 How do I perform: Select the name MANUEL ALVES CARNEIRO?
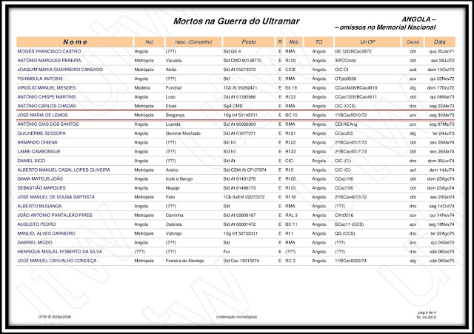46,233
